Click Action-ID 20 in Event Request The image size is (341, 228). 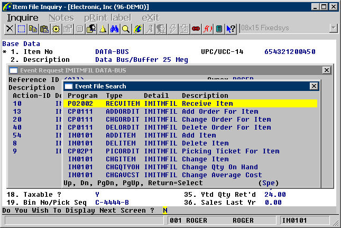click(x=17, y=120)
